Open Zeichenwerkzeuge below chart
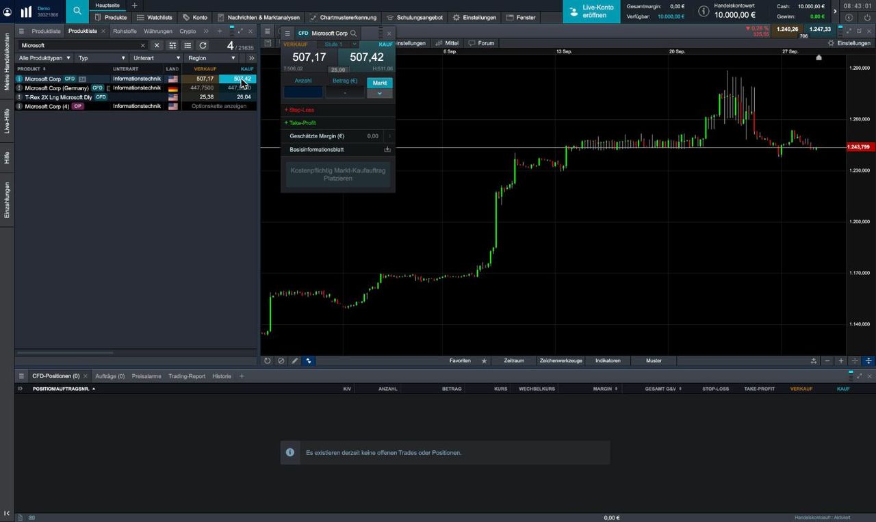Viewport: 876px width, 522px height. [x=561, y=361]
